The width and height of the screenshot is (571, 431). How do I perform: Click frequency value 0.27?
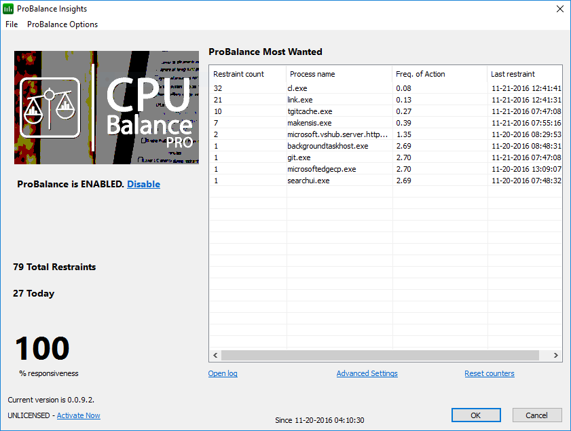(x=403, y=111)
